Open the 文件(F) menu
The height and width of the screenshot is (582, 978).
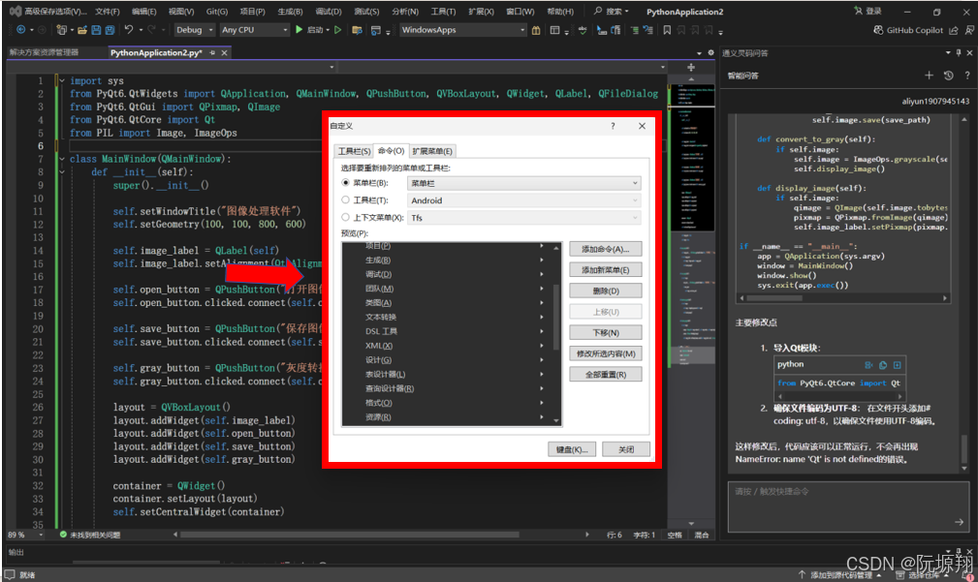point(108,12)
